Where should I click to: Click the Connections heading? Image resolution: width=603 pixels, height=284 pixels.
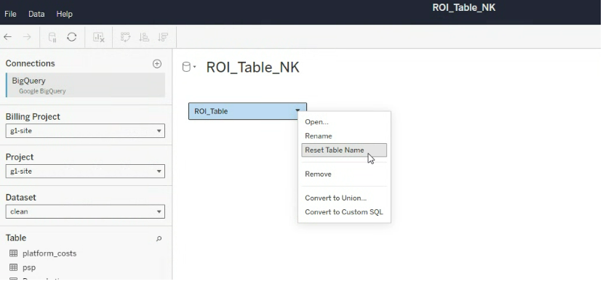[x=30, y=63]
